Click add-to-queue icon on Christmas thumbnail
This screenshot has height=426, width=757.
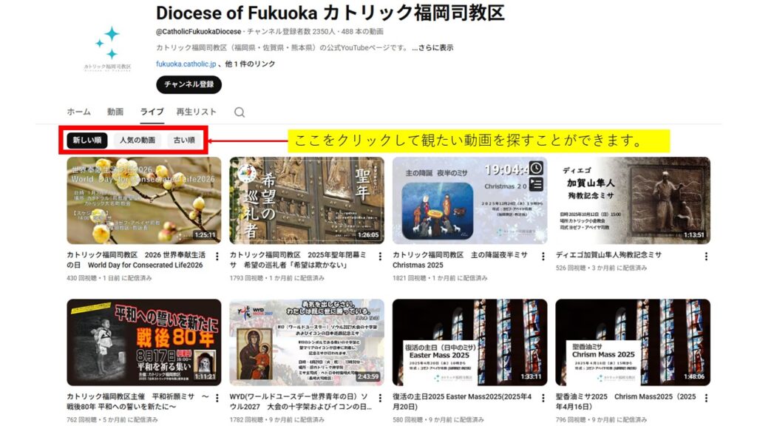click(x=536, y=184)
